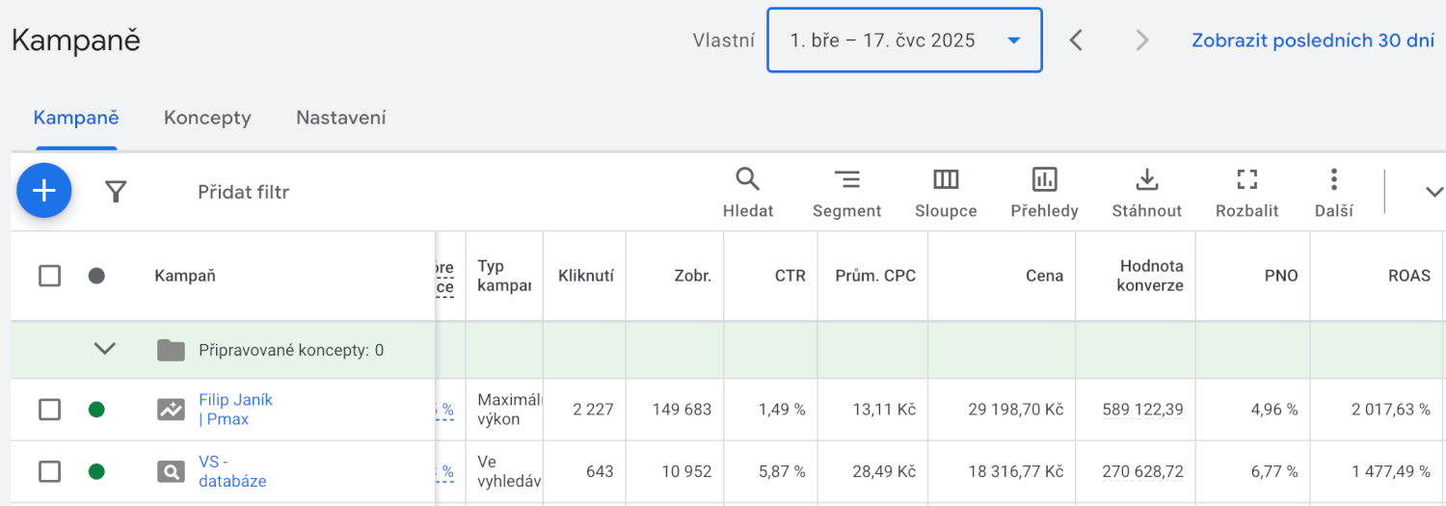Viewport: 1446px width, 506px height.
Task: Click green status dot of VS - databáze
Action: (x=96, y=471)
